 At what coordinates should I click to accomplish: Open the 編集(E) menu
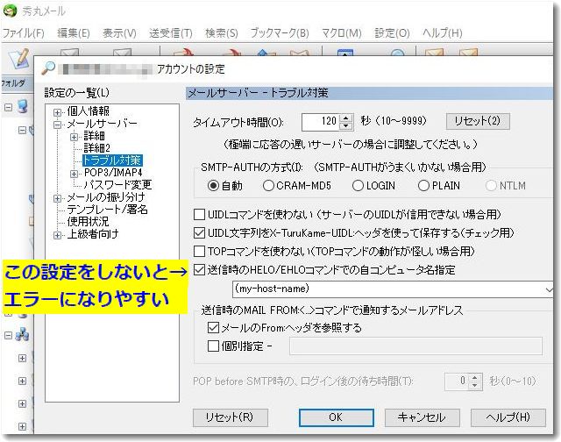click(x=74, y=33)
